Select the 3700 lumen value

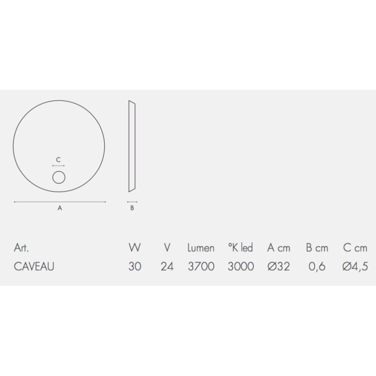pyautogui.click(x=201, y=266)
